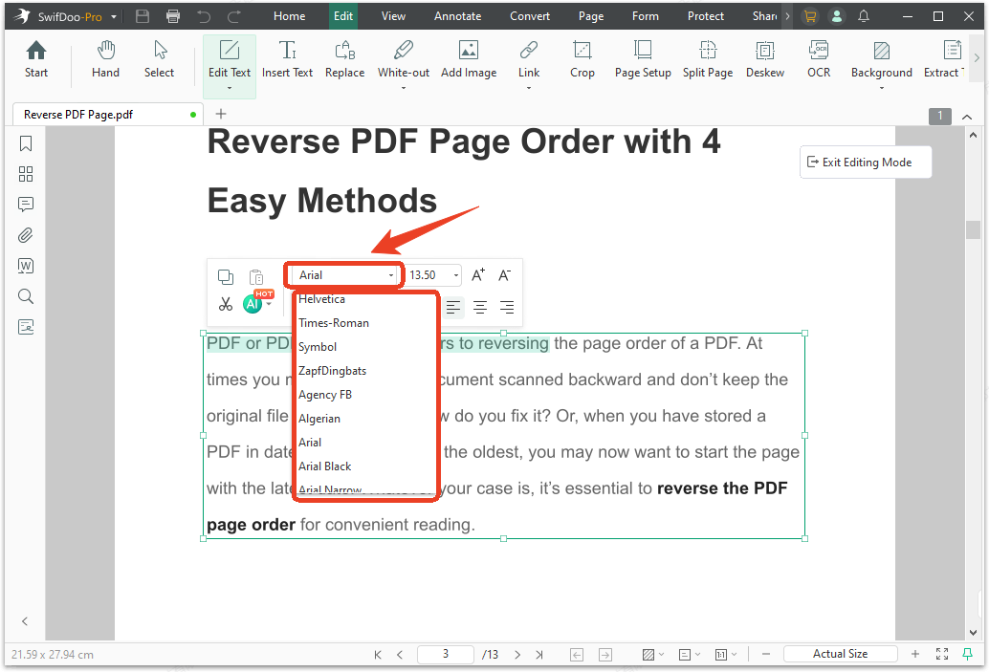Open the Annotate tab
Viewport: 989px width, 672px height.
click(457, 16)
